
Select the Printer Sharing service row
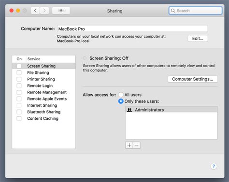pyautogui.click(x=43, y=79)
